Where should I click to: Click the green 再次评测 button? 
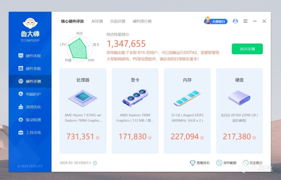coord(247,49)
